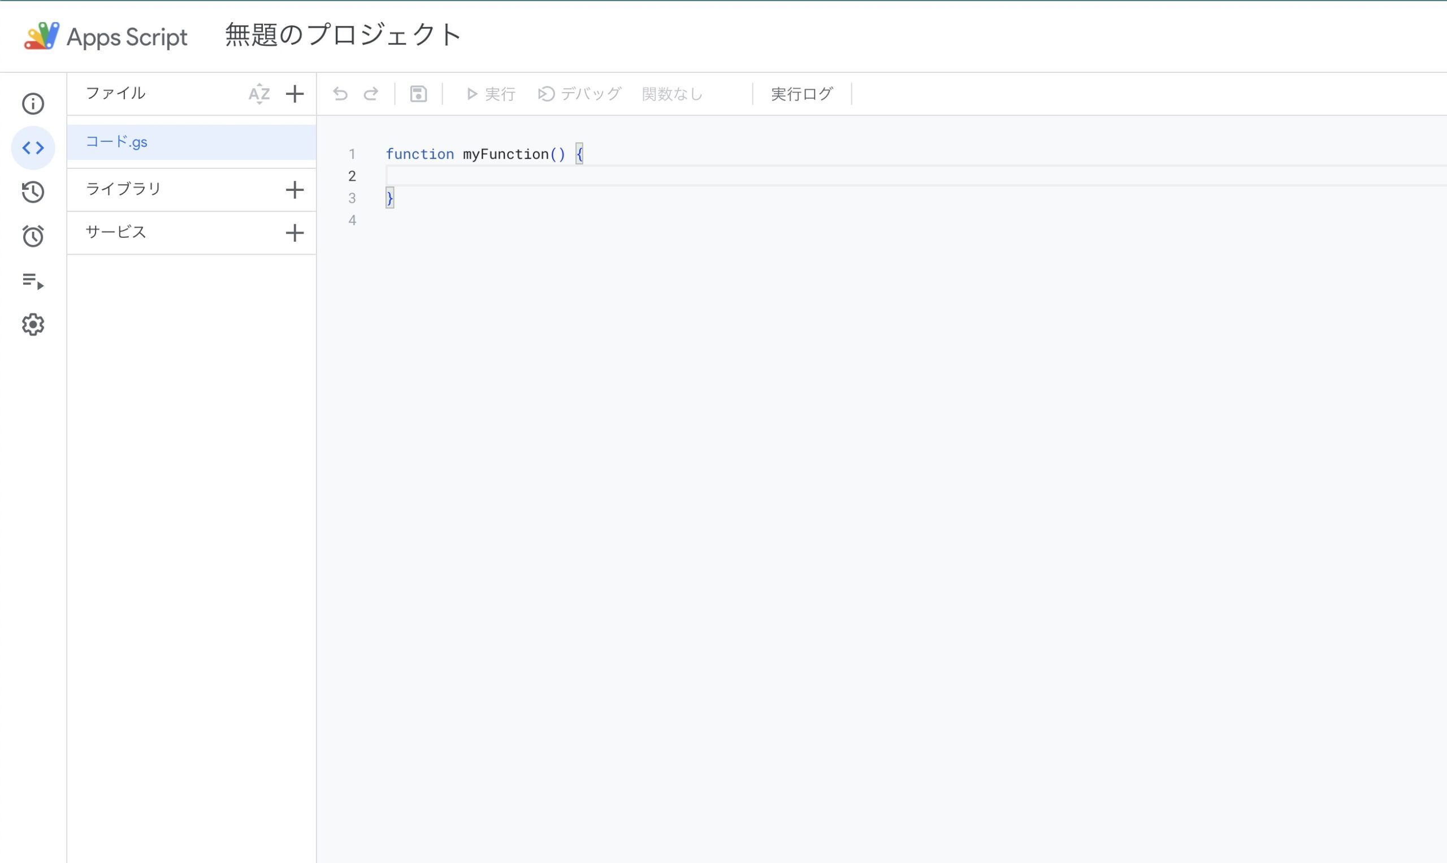Toggle the 実行ログ execution log panel

click(x=802, y=94)
